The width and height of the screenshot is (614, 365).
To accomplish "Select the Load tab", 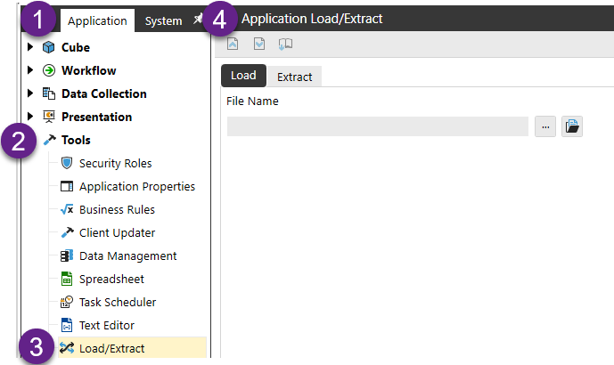I will point(243,76).
